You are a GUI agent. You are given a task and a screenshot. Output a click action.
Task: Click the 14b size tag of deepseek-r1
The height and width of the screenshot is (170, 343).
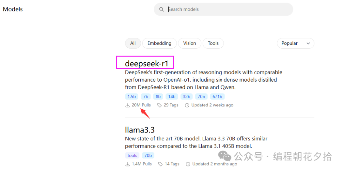(172, 97)
